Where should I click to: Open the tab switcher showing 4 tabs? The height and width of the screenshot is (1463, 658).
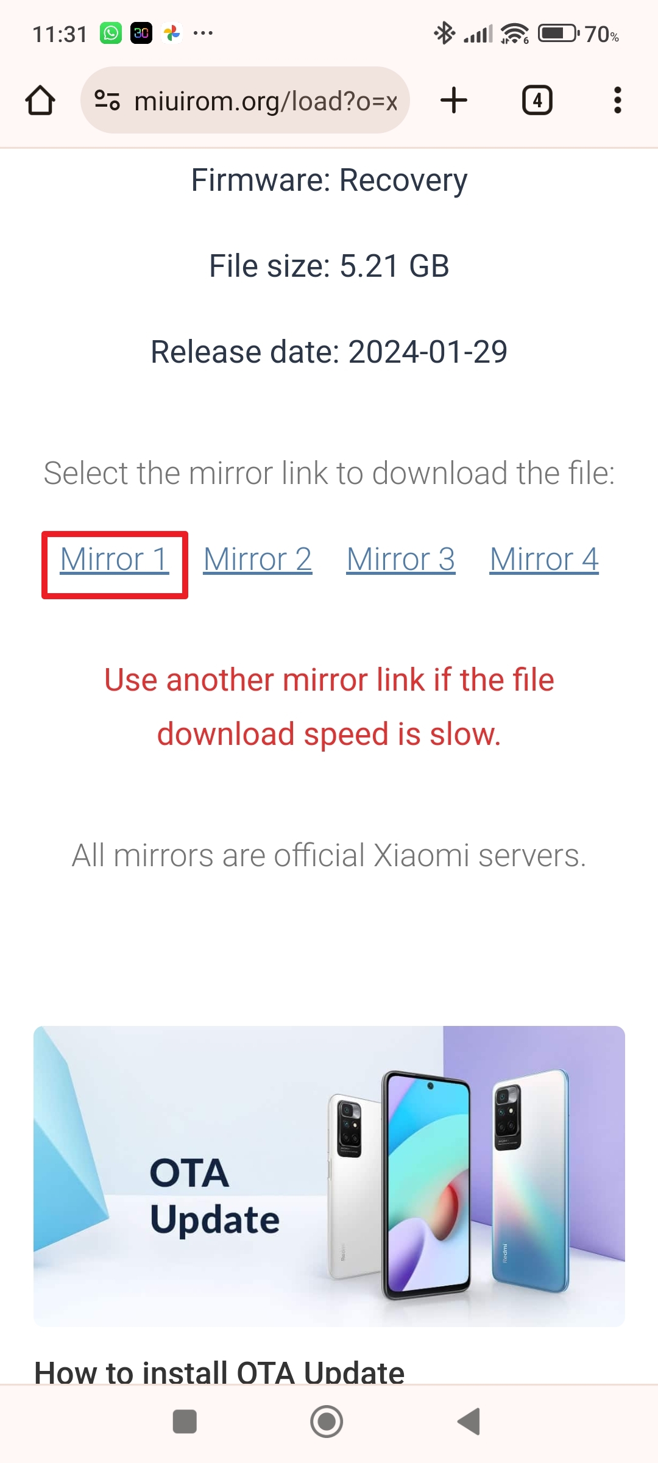(537, 101)
